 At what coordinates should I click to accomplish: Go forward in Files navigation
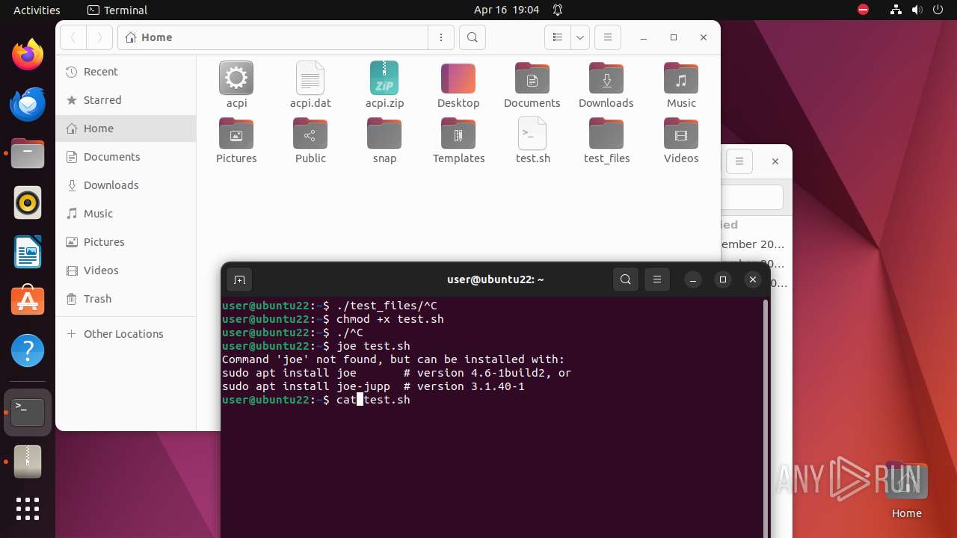[99, 37]
